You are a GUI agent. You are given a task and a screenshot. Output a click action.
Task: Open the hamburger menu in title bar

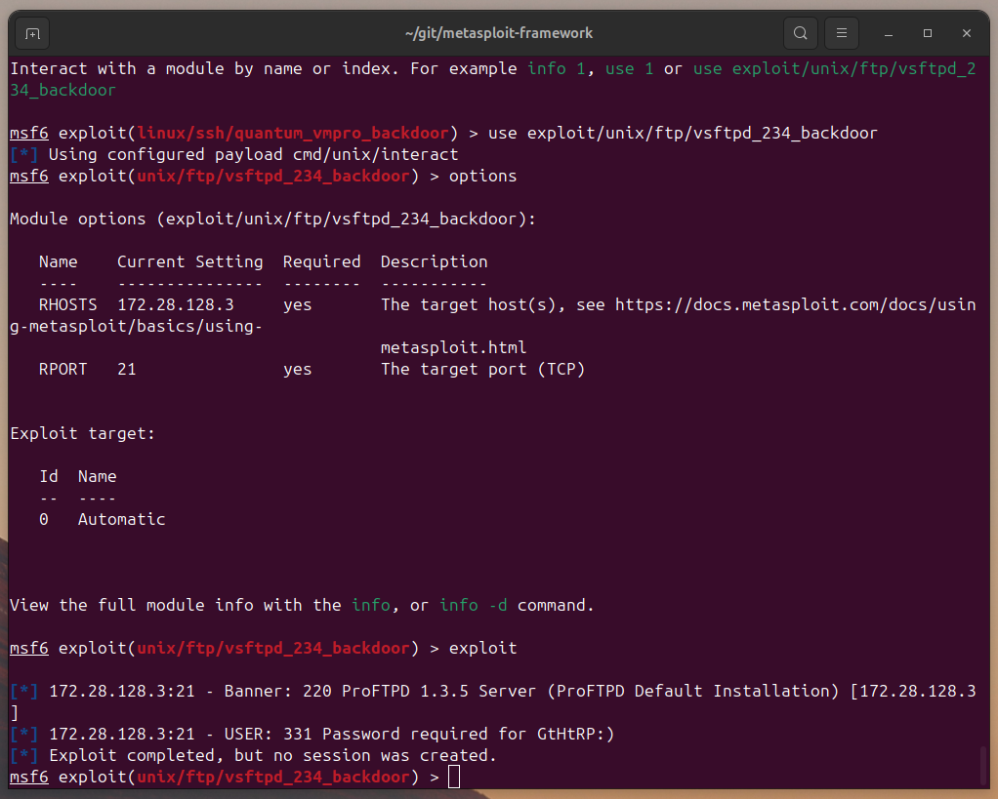842,33
